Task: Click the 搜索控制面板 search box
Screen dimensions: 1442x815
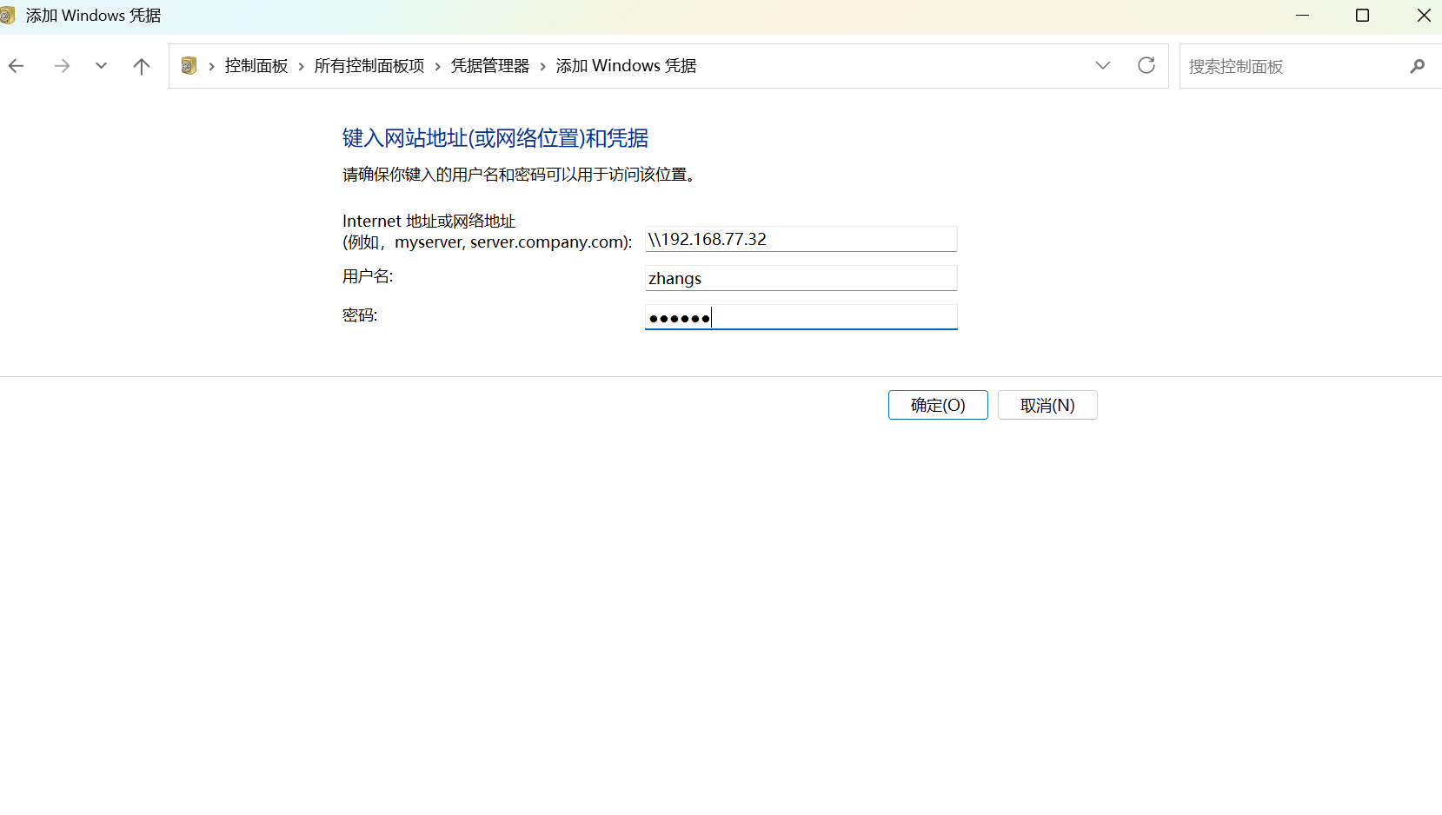Action: 1286,66
